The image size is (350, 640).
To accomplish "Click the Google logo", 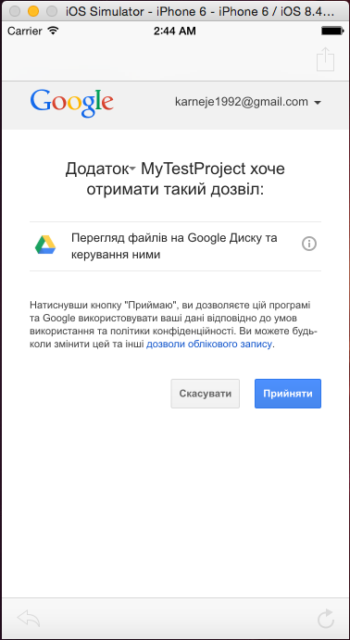I will (72, 103).
